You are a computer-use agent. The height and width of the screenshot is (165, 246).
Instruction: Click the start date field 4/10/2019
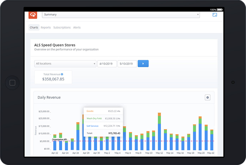107,64
